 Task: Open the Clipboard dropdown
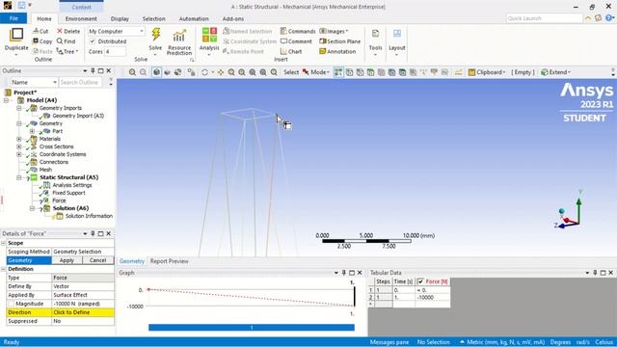coord(486,72)
